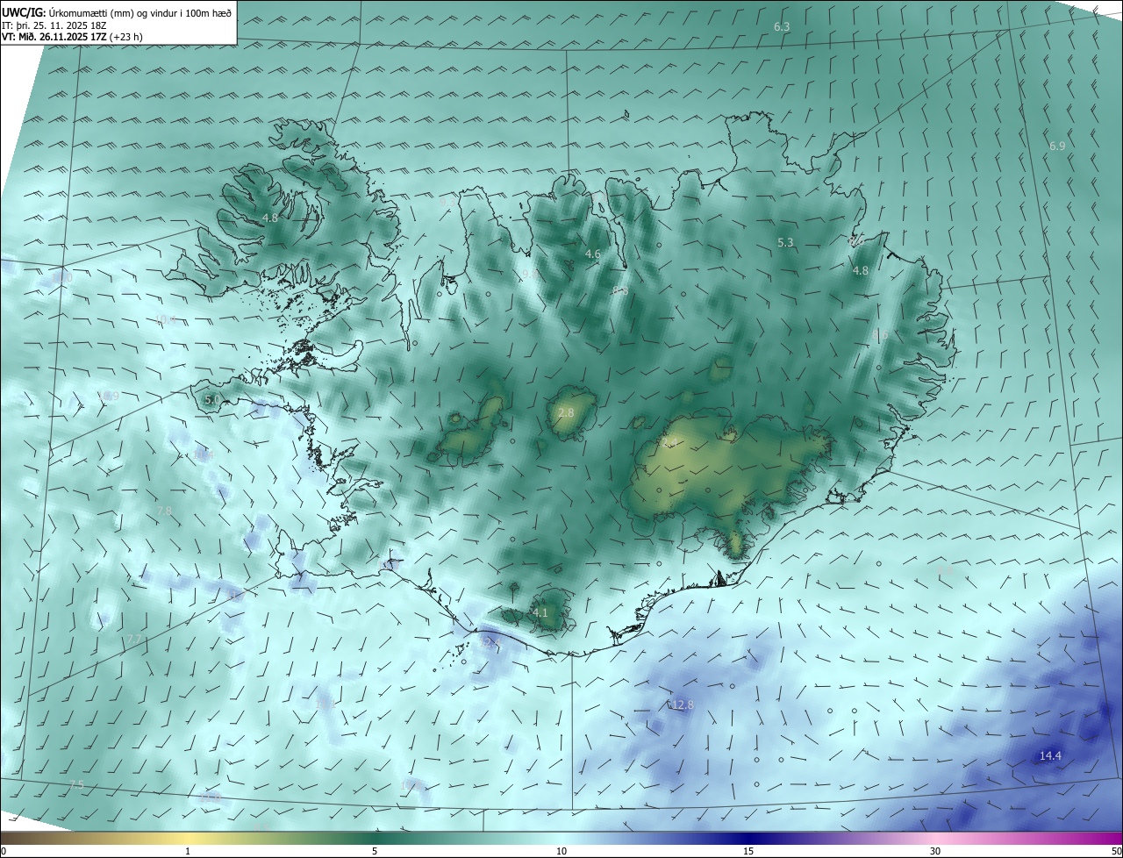Click the 2.4 value on Vatnajökull glacier
The image size is (1123, 858).
click(669, 441)
